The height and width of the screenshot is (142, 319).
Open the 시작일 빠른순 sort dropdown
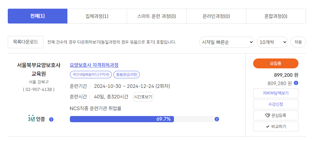click(x=227, y=42)
